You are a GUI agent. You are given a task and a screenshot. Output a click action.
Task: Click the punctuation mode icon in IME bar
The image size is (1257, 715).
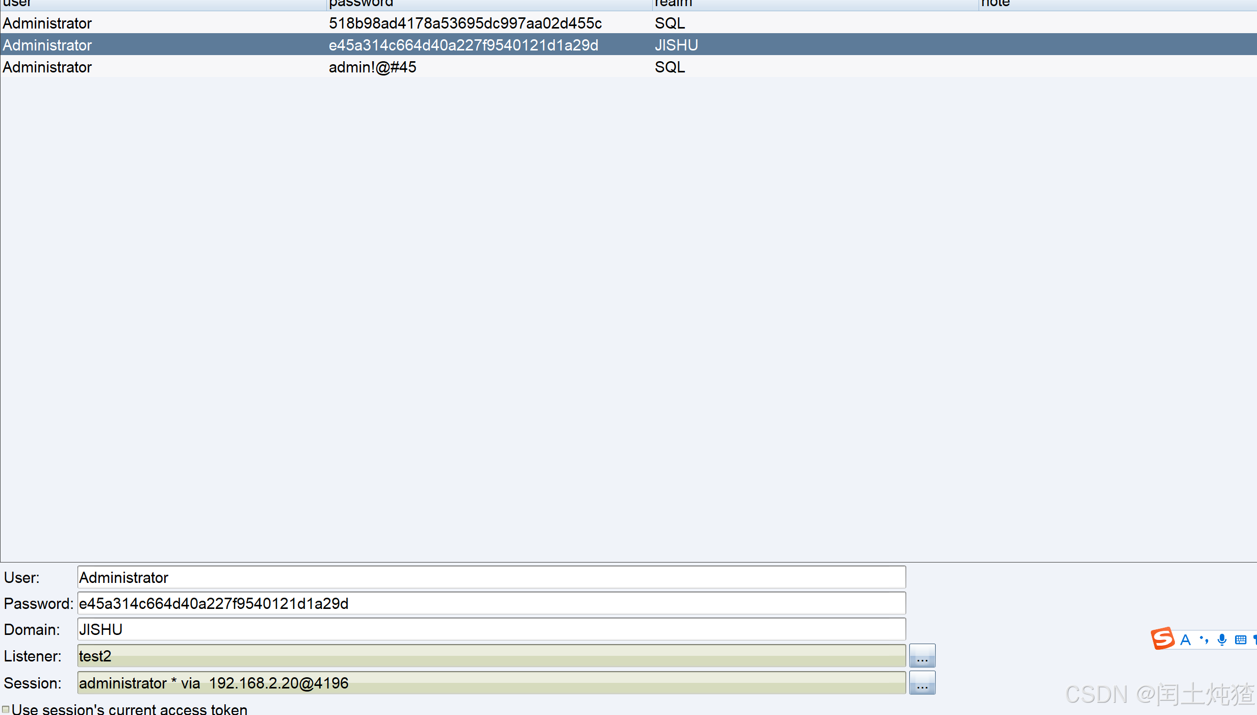point(1204,640)
